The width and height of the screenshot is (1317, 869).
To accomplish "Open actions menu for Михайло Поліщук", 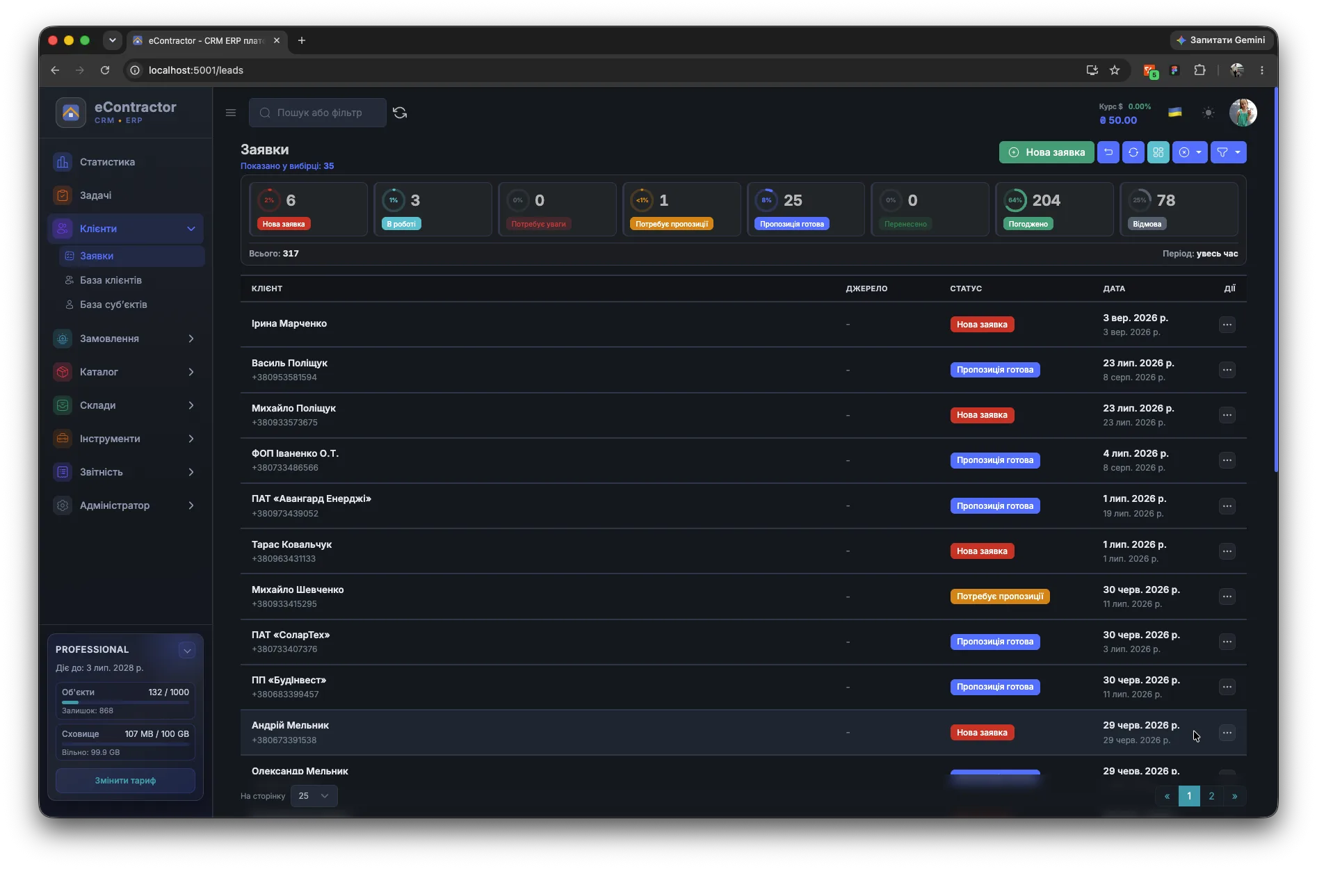I will pyautogui.click(x=1227, y=415).
